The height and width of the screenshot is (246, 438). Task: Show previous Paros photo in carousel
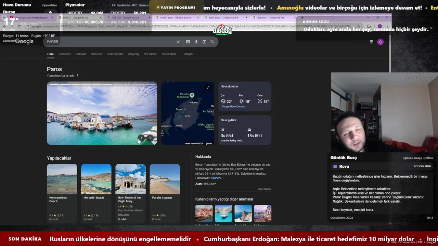(x=141, y=138)
